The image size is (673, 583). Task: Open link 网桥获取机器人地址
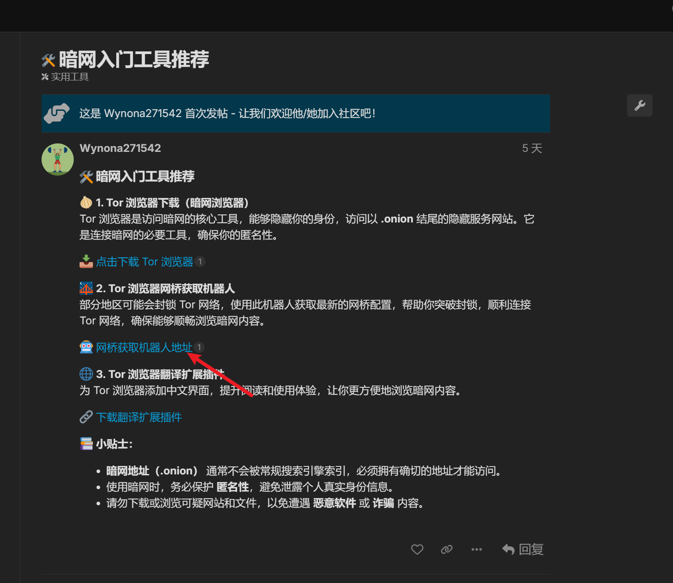pos(144,348)
